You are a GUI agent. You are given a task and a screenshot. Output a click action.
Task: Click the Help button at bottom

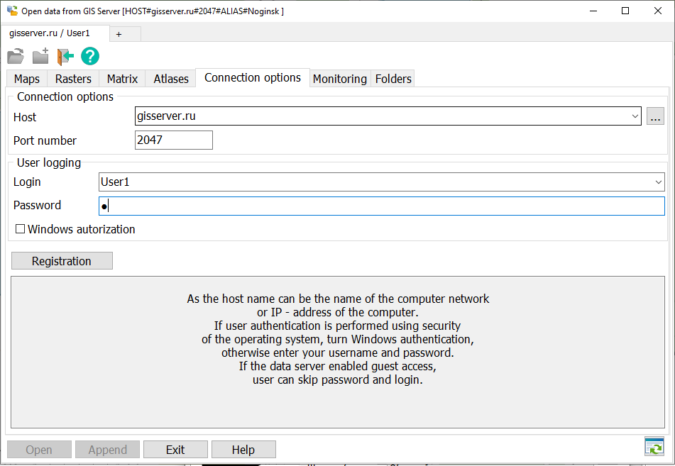[243, 450]
